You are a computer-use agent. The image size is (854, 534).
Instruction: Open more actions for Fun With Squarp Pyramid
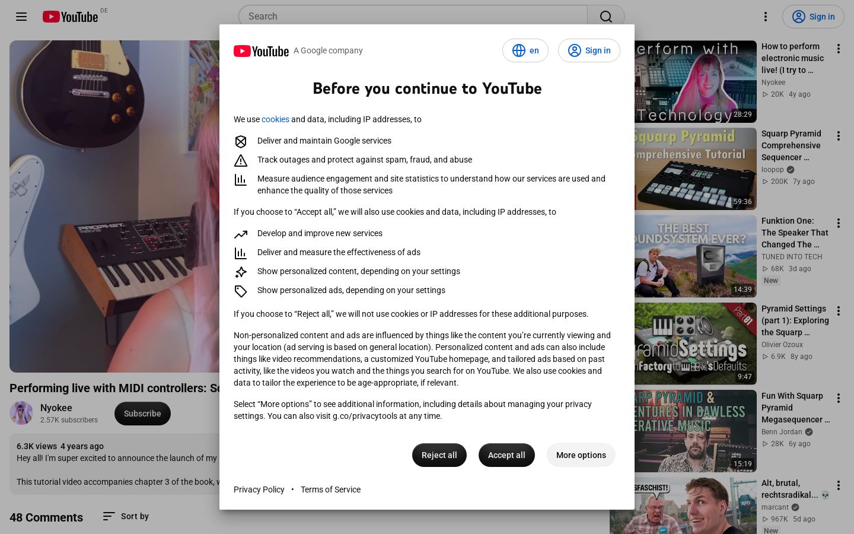839,398
